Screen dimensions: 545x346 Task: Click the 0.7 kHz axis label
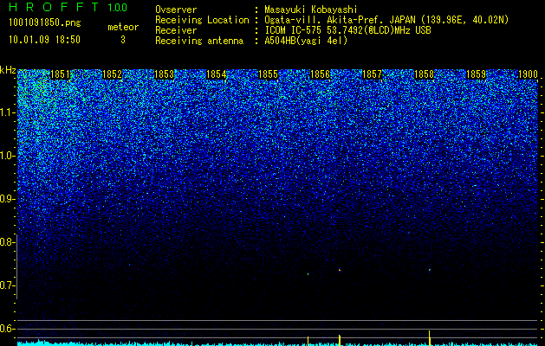[8, 285]
